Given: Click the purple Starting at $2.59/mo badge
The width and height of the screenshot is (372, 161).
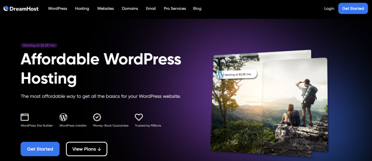Looking at the screenshot, I should (x=39, y=45).
